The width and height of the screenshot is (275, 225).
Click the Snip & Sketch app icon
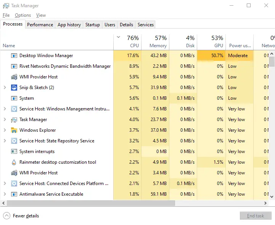click(x=14, y=88)
